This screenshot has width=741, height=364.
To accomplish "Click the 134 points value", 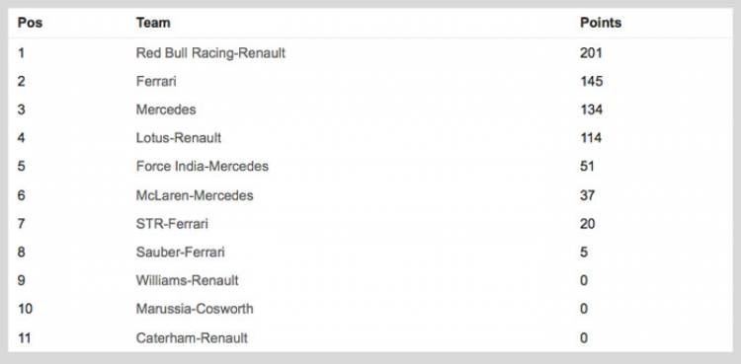I will [x=591, y=109].
